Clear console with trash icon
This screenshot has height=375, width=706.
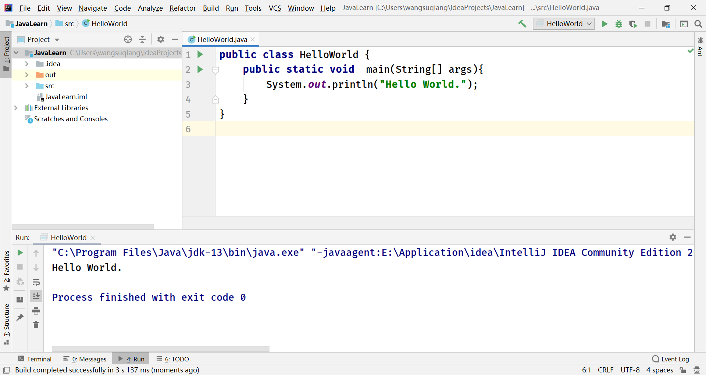(x=36, y=325)
